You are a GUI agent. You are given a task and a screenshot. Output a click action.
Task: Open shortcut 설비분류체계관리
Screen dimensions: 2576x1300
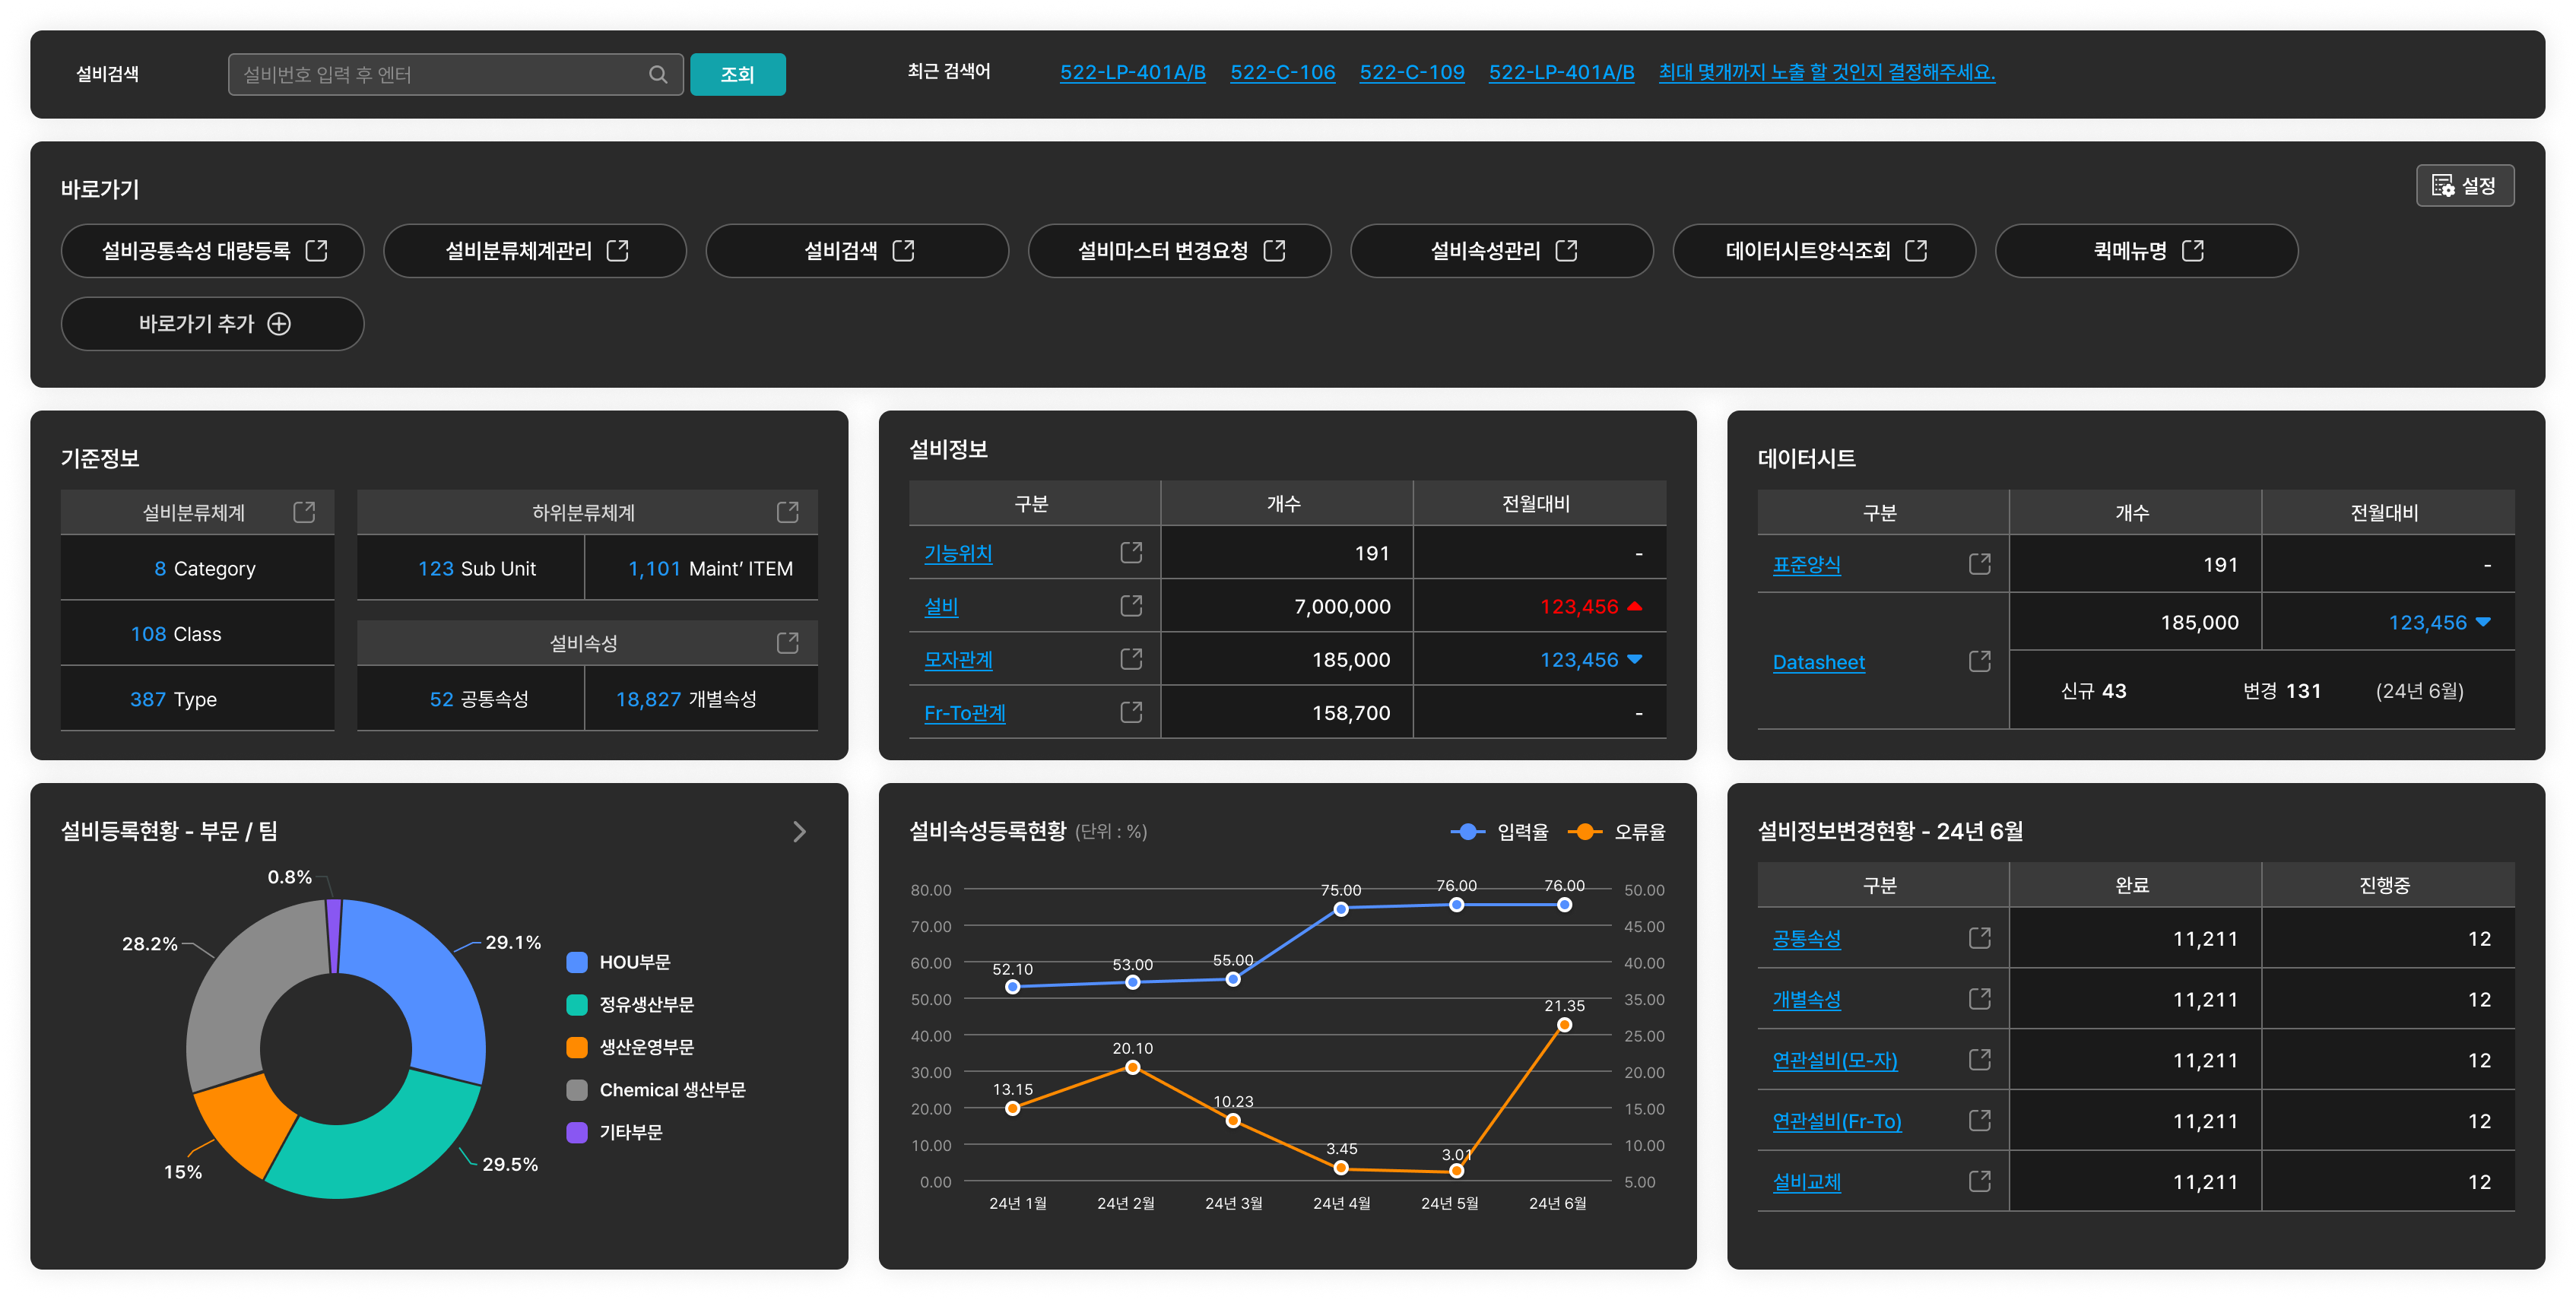pyautogui.click(x=534, y=250)
